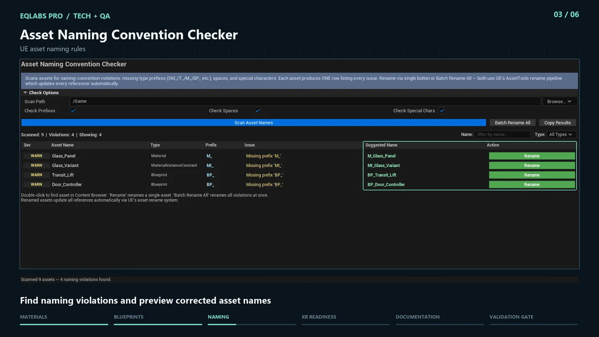599x337 pixels.
Task: Click the Type column header
Action: tap(155, 145)
